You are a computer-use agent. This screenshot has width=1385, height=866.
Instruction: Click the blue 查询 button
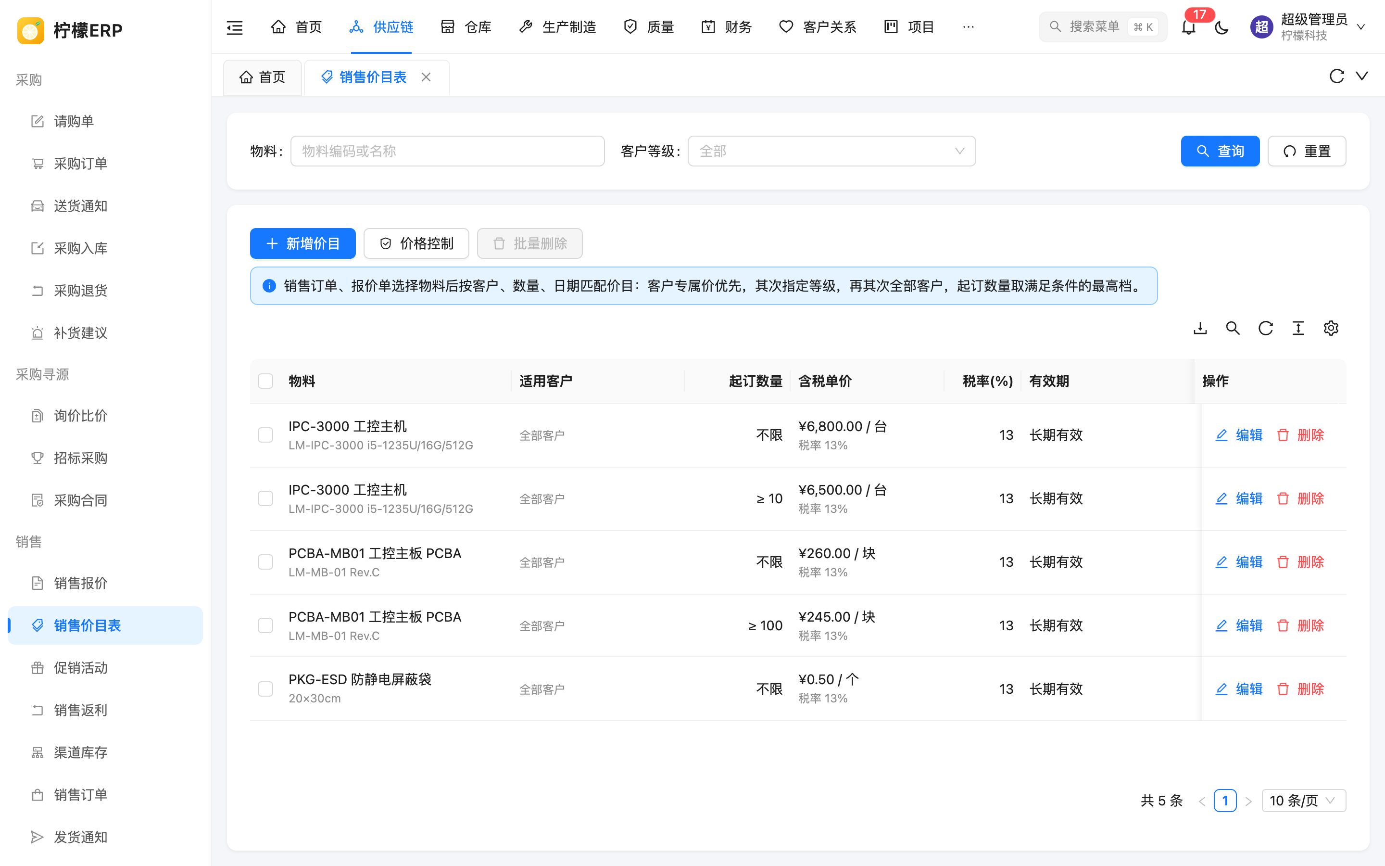1220,151
